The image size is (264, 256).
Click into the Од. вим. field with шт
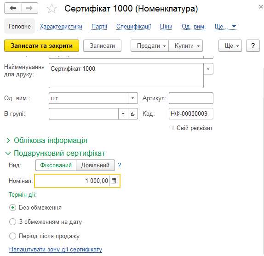coord(88,98)
